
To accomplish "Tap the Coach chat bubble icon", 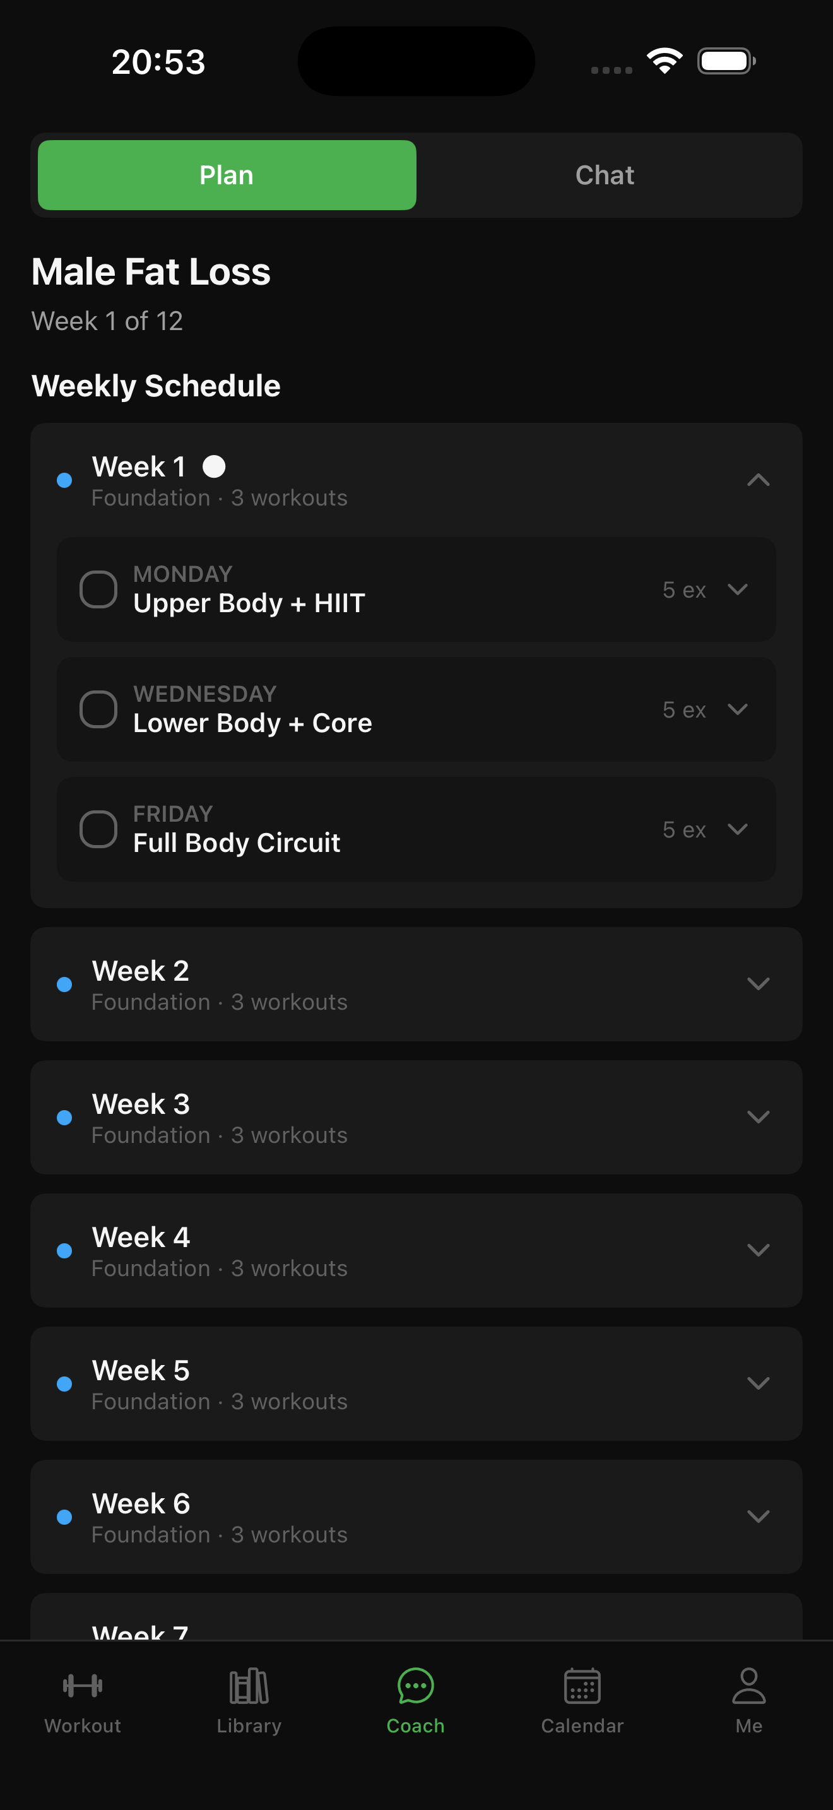I will [x=415, y=1686].
